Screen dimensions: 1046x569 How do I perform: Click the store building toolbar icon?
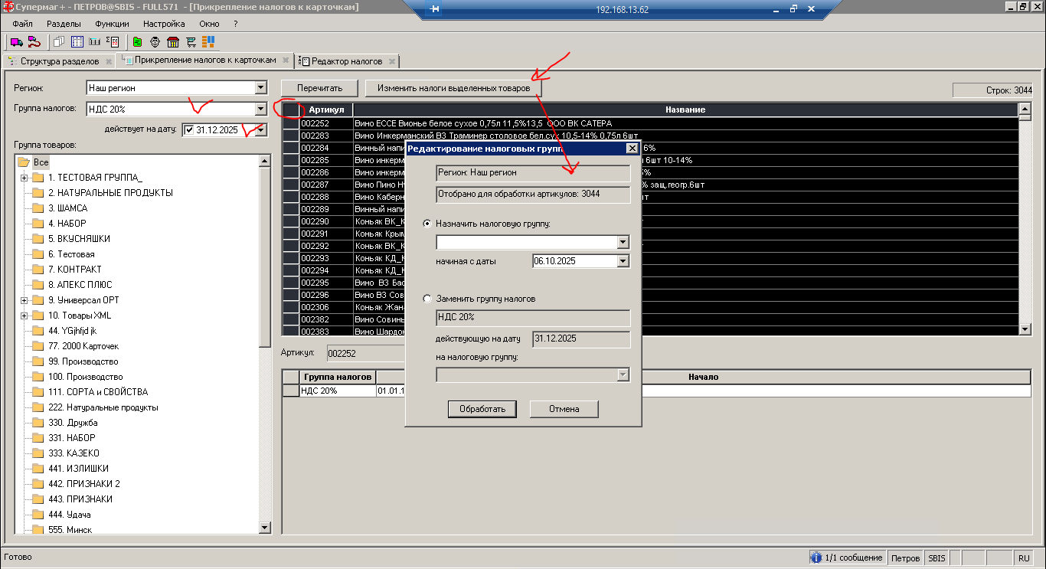[172, 41]
